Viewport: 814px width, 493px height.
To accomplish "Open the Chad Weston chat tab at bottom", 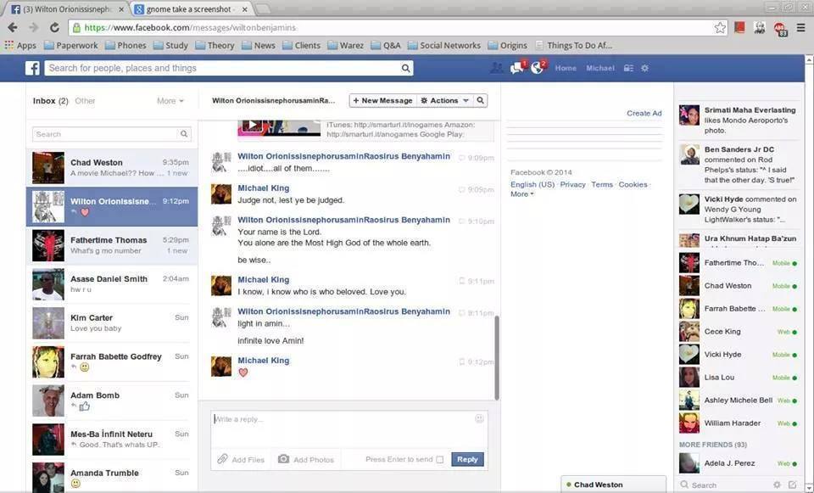I will point(614,485).
